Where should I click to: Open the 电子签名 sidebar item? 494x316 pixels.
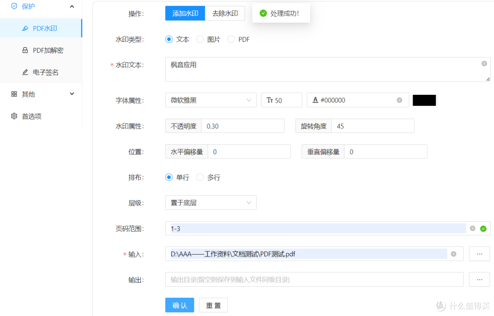coord(41,72)
